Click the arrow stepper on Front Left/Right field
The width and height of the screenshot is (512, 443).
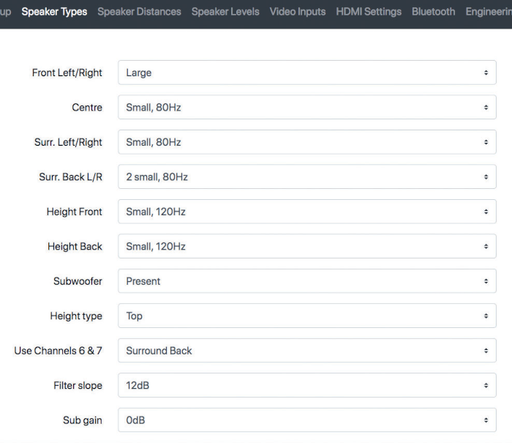coord(486,72)
